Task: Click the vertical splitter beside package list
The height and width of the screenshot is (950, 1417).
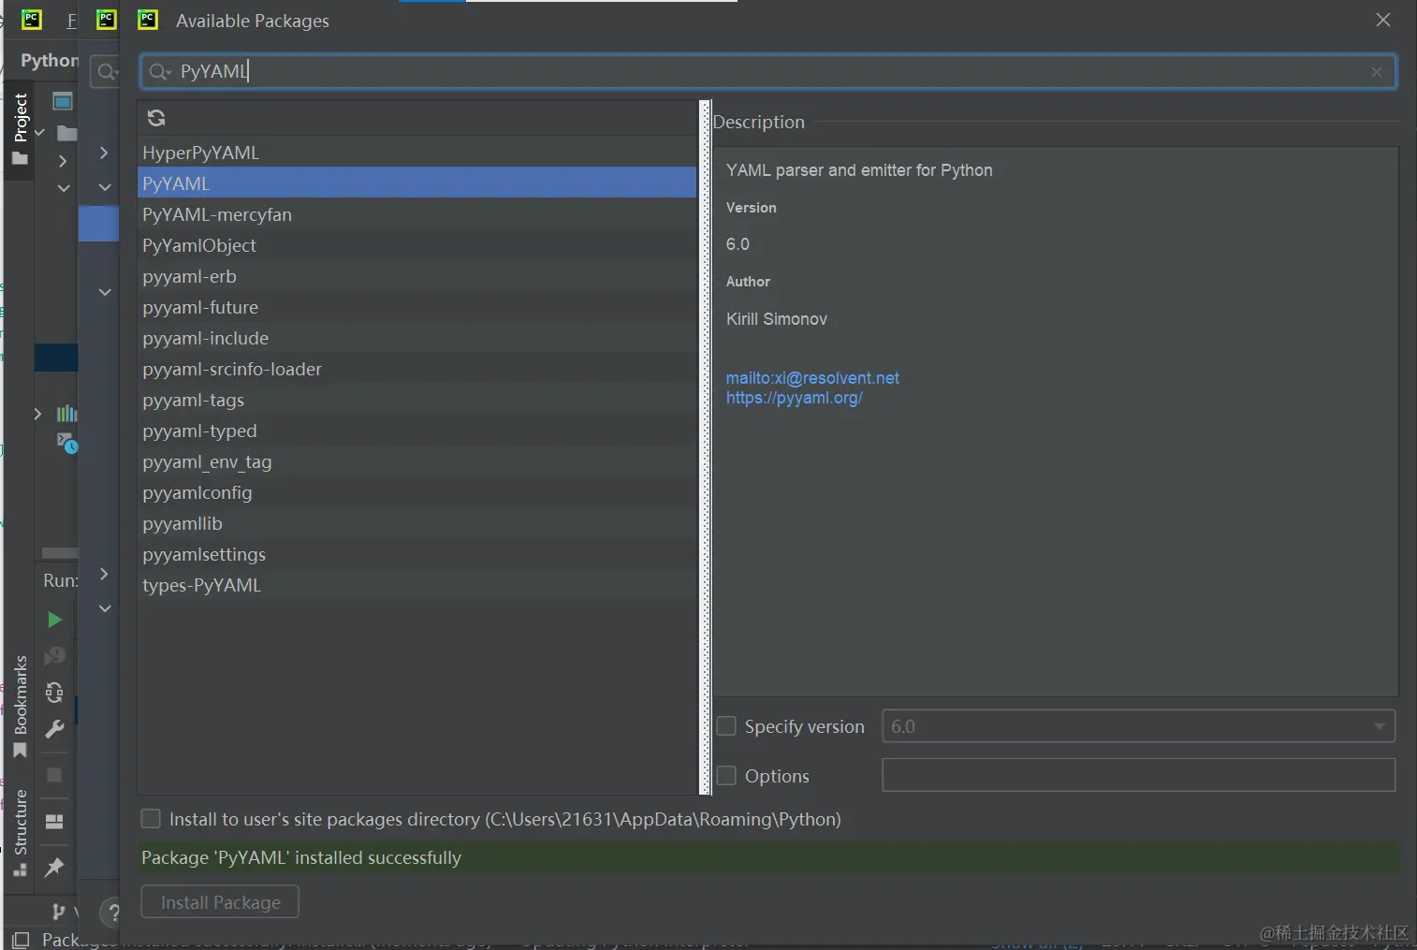Action: coord(706,447)
